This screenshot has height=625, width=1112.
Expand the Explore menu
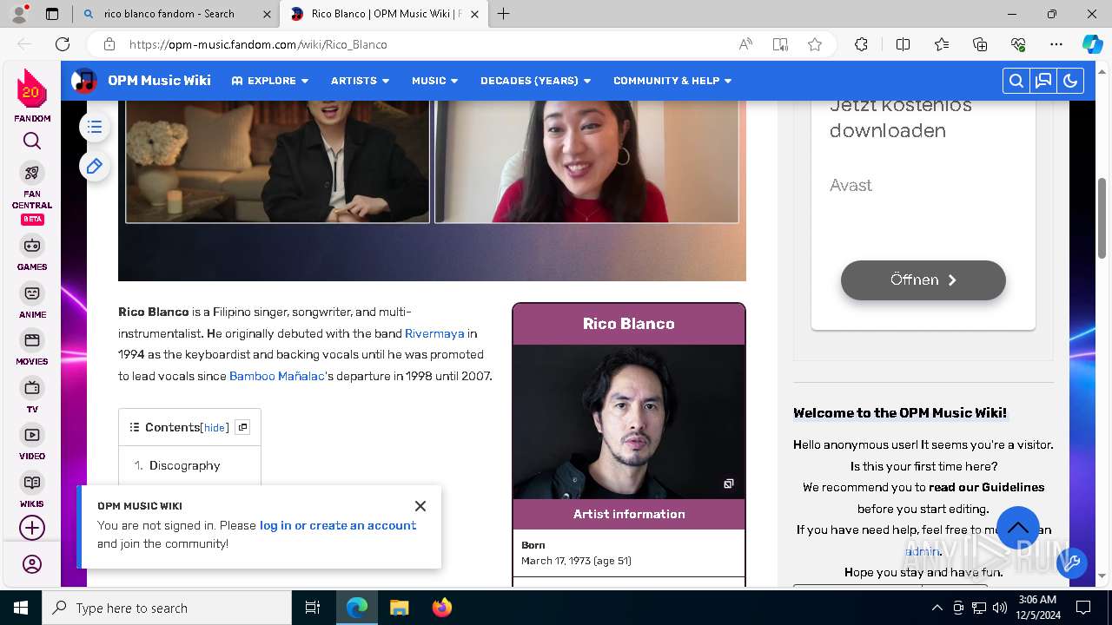click(x=270, y=81)
